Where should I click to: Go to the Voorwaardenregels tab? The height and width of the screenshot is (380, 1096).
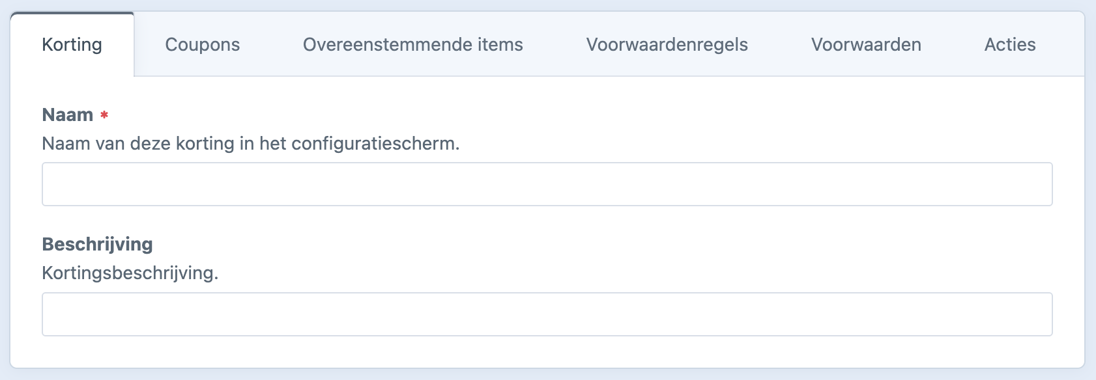(x=667, y=45)
